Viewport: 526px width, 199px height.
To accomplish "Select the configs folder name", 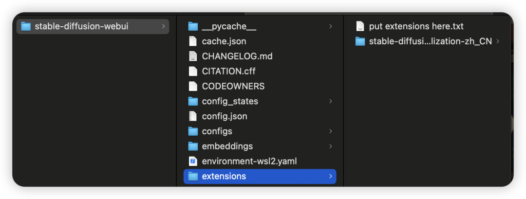I will pyautogui.click(x=217, y=131).
